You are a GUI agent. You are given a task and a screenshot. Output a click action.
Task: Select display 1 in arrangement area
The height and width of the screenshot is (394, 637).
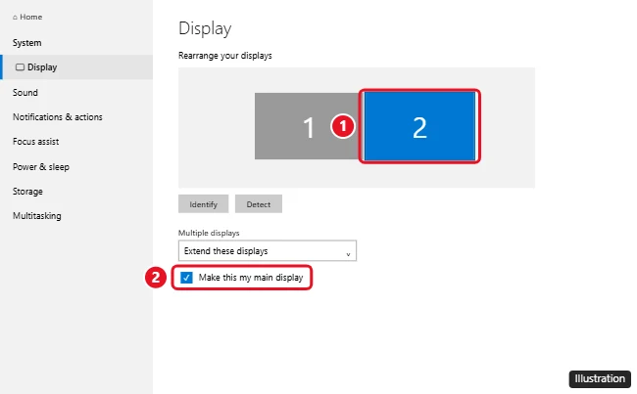click(307, 126)
